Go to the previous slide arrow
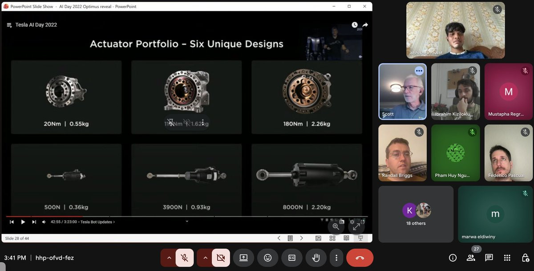Image resolution: width=534 pixels, height=271 pixels. [x=279, y=238]
